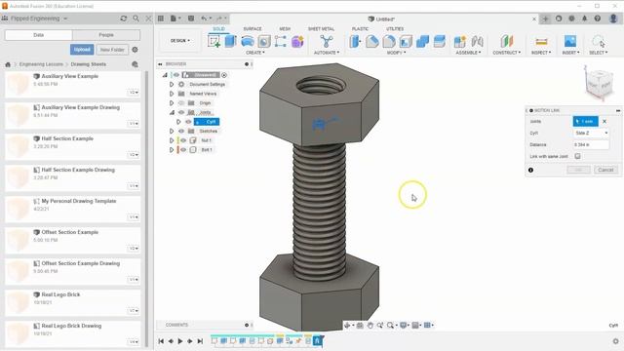Screen dimensions: 624x351
Task: Click the Pan hand tool
Action: click(370, 325)
